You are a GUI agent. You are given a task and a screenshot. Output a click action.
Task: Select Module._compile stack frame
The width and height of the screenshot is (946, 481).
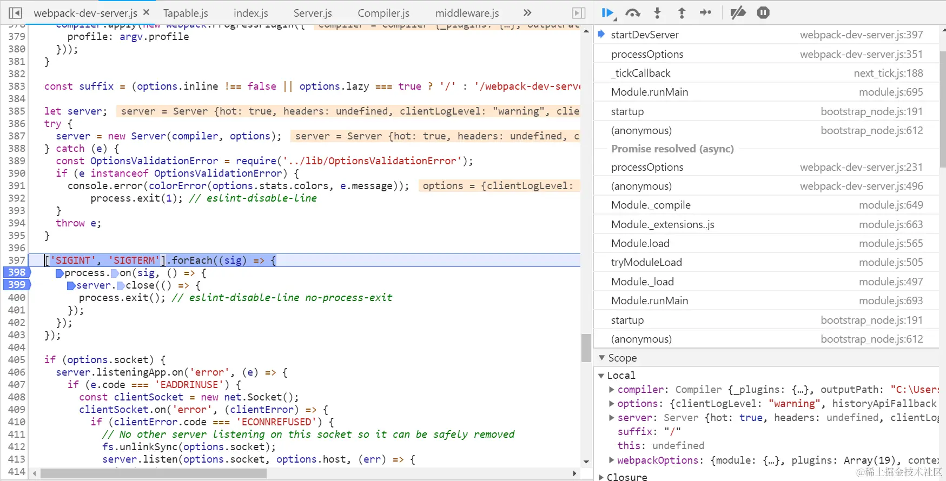pos(766,205)
